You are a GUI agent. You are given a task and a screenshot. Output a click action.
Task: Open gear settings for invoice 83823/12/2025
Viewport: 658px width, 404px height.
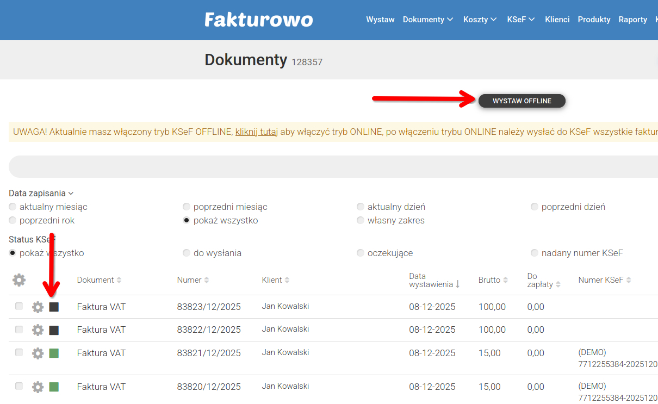click(38, 307)
